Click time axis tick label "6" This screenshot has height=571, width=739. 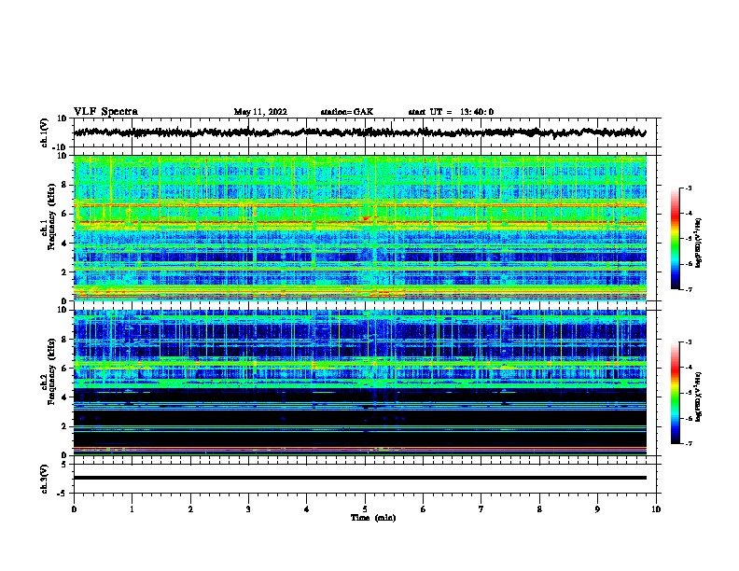[x=424, y=509]
